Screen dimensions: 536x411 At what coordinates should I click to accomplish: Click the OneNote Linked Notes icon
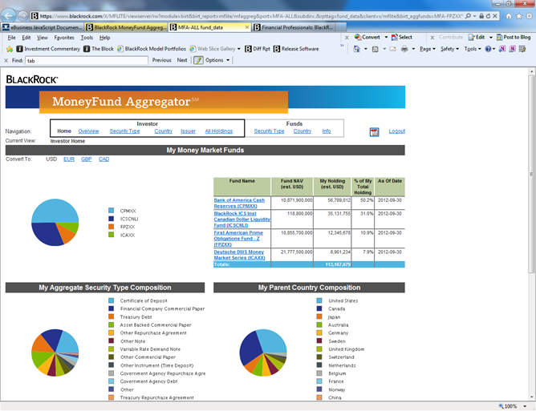tap(512, 49)
